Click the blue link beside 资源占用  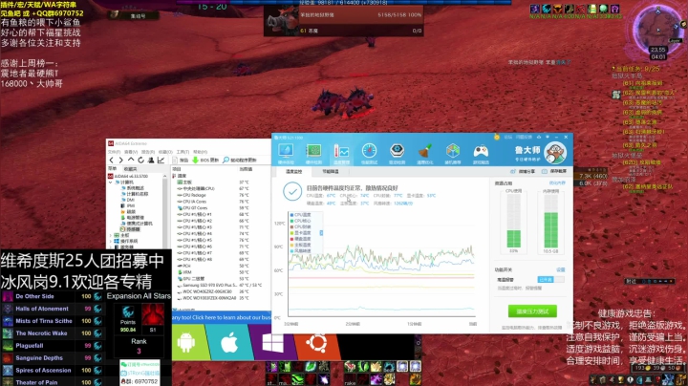click(x=557, y=182)
